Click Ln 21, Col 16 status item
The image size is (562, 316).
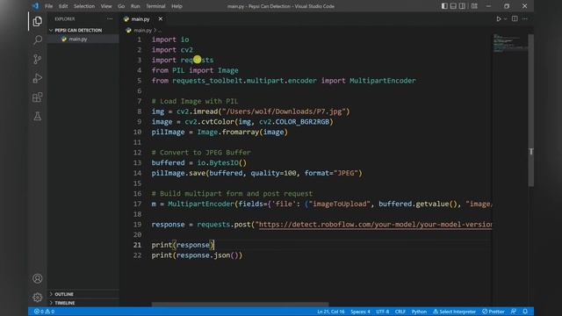(x=331, y=312)
